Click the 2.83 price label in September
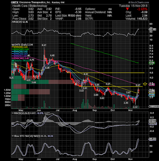This screenshot has width=159, height=161. pos(96,95)
